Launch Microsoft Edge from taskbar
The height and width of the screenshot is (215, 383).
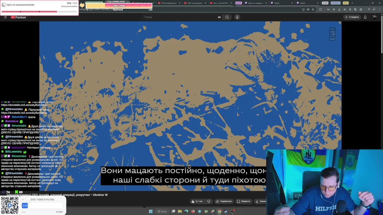(x=186, y=211)
